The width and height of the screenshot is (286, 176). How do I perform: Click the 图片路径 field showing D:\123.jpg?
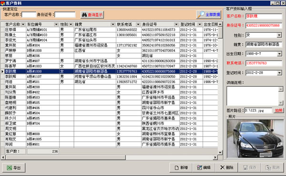pos(258,111)
